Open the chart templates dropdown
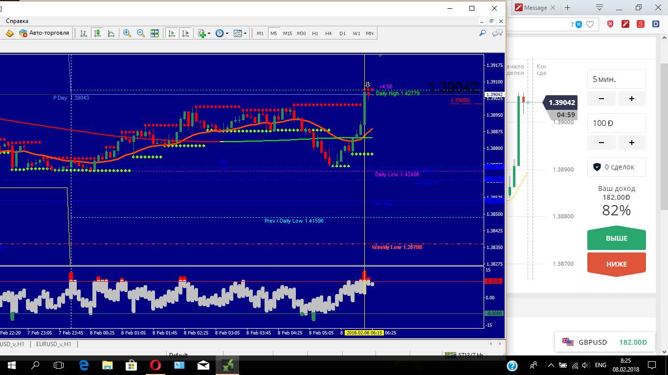The image size is (668, 375). point(240,33)
